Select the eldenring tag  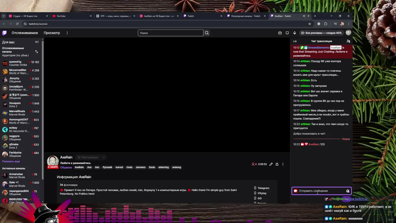pos(164,167)
